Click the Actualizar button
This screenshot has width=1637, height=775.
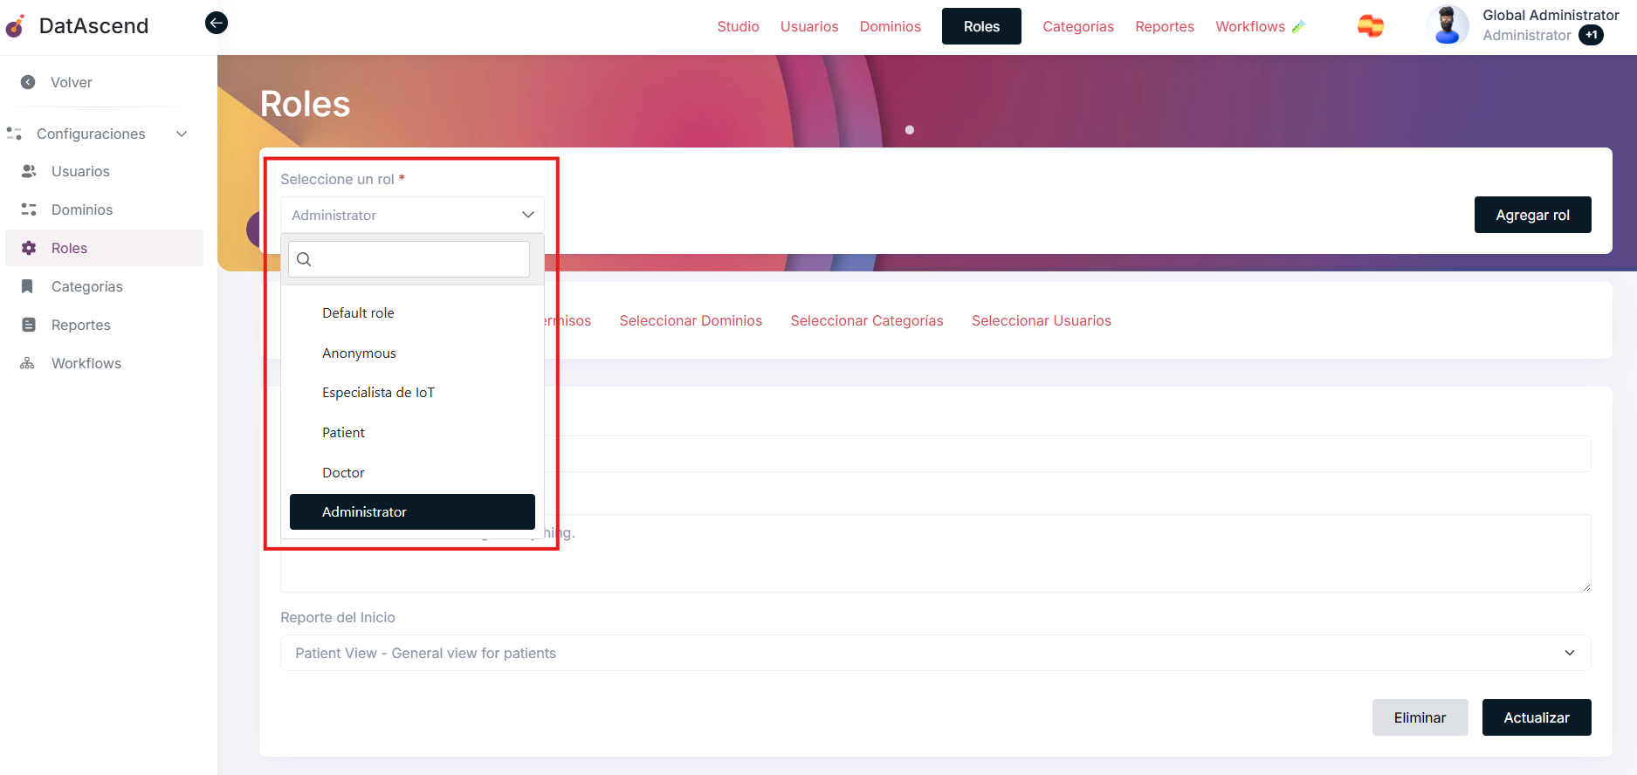coord(1536,717)
